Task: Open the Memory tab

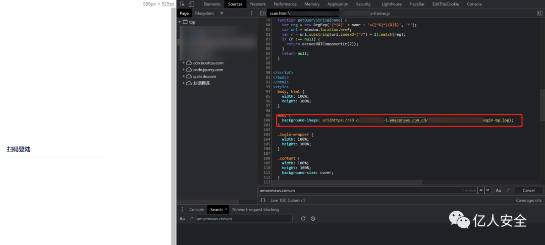Action: click(312, 4)
